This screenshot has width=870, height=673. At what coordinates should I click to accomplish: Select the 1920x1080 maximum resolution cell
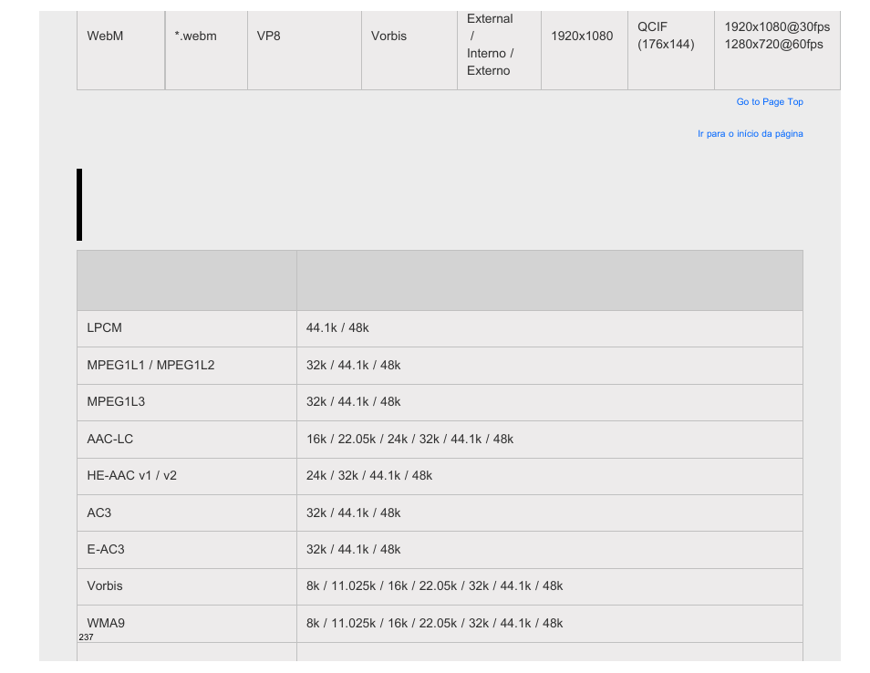[585, 50]
